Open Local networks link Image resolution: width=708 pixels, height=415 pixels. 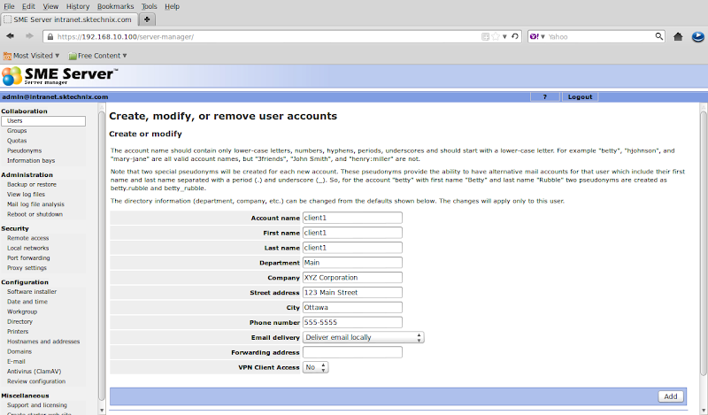[28, 248]
